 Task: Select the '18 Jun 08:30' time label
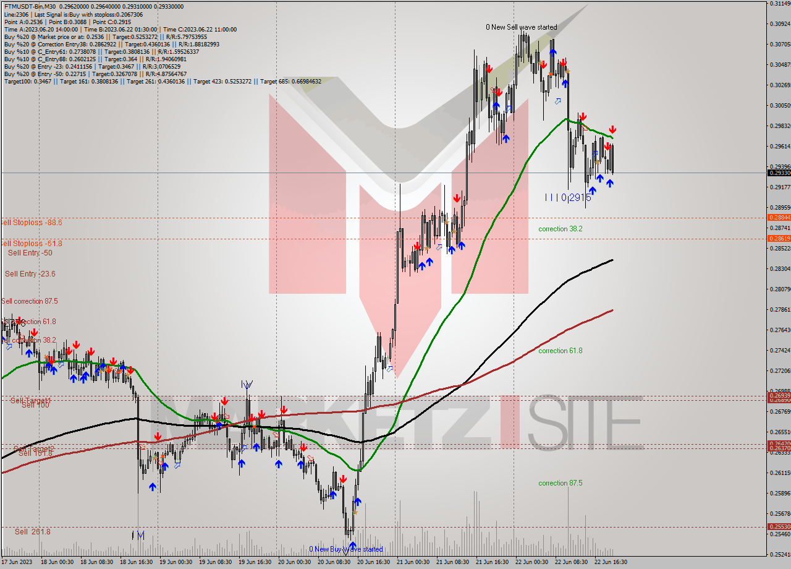pyautogui.click(x=98, y=563)
